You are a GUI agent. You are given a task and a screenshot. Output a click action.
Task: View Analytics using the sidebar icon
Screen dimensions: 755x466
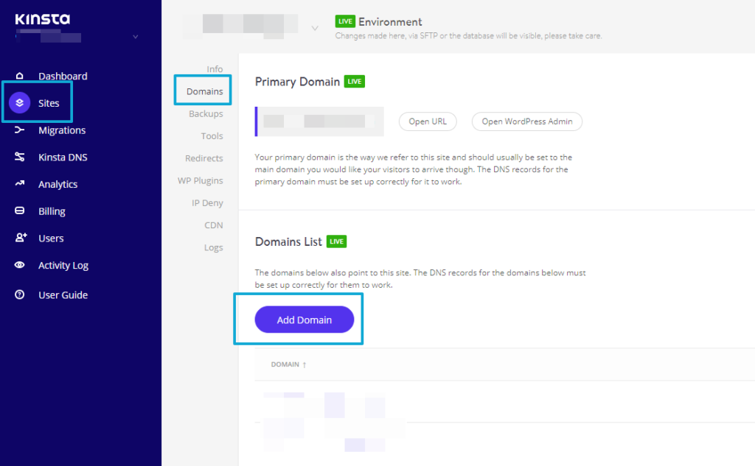click(x=19, y=184)
